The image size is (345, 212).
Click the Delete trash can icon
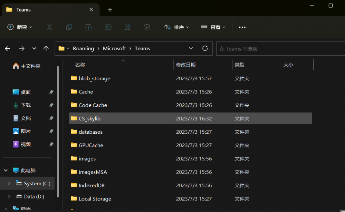point(147,27)
